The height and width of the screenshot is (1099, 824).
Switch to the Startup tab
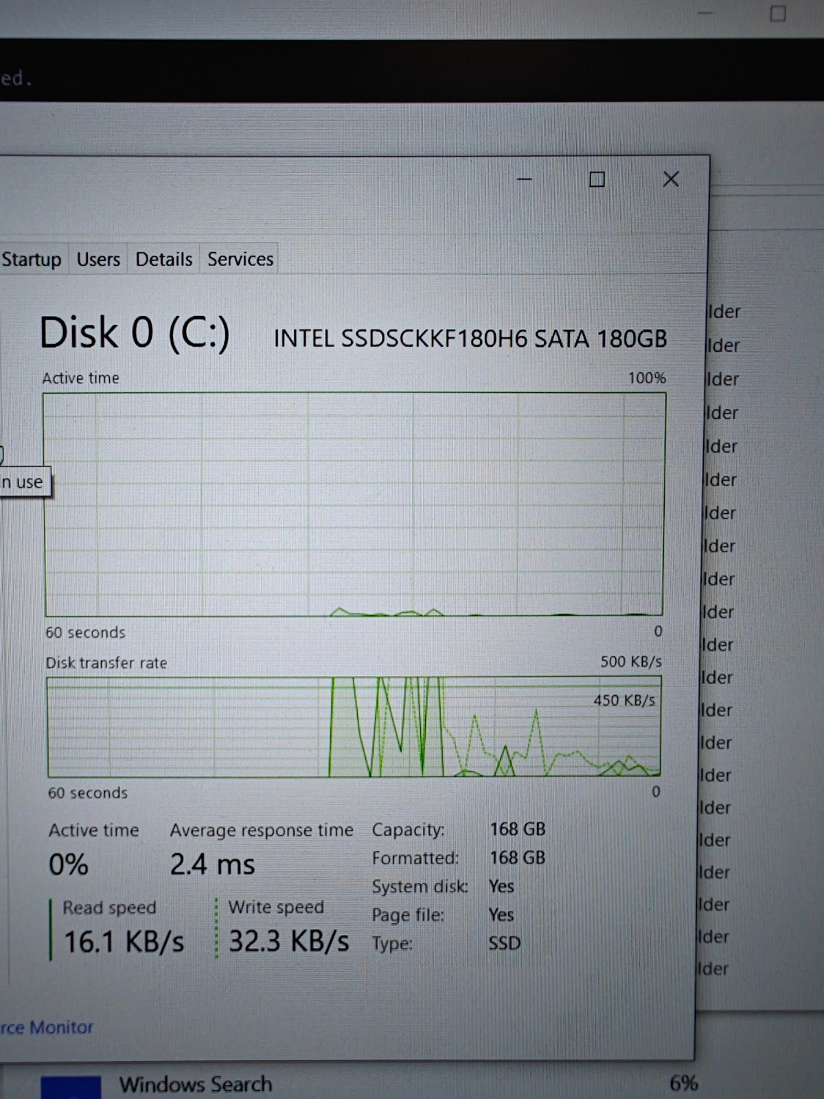32,260
